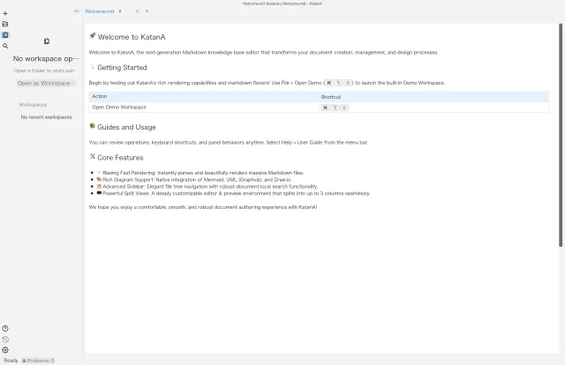Open the search magnifier in sidebar
The width and height of the screenshot is (565, 365).
pos(5,46)
